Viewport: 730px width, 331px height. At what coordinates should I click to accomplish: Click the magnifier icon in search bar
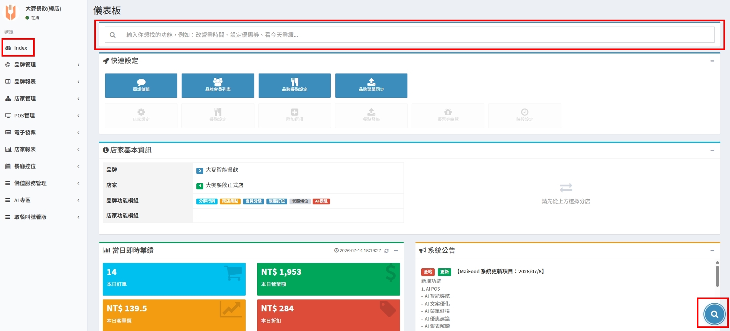112,35
